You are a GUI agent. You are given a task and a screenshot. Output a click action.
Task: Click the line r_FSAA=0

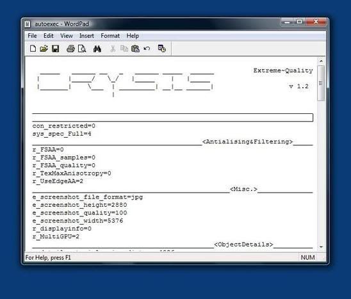pos(48,150)
